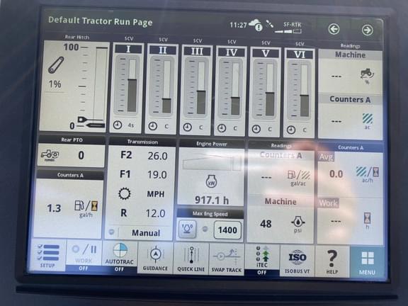Adjust the rear hitch position bar

(x=101, y=84)
